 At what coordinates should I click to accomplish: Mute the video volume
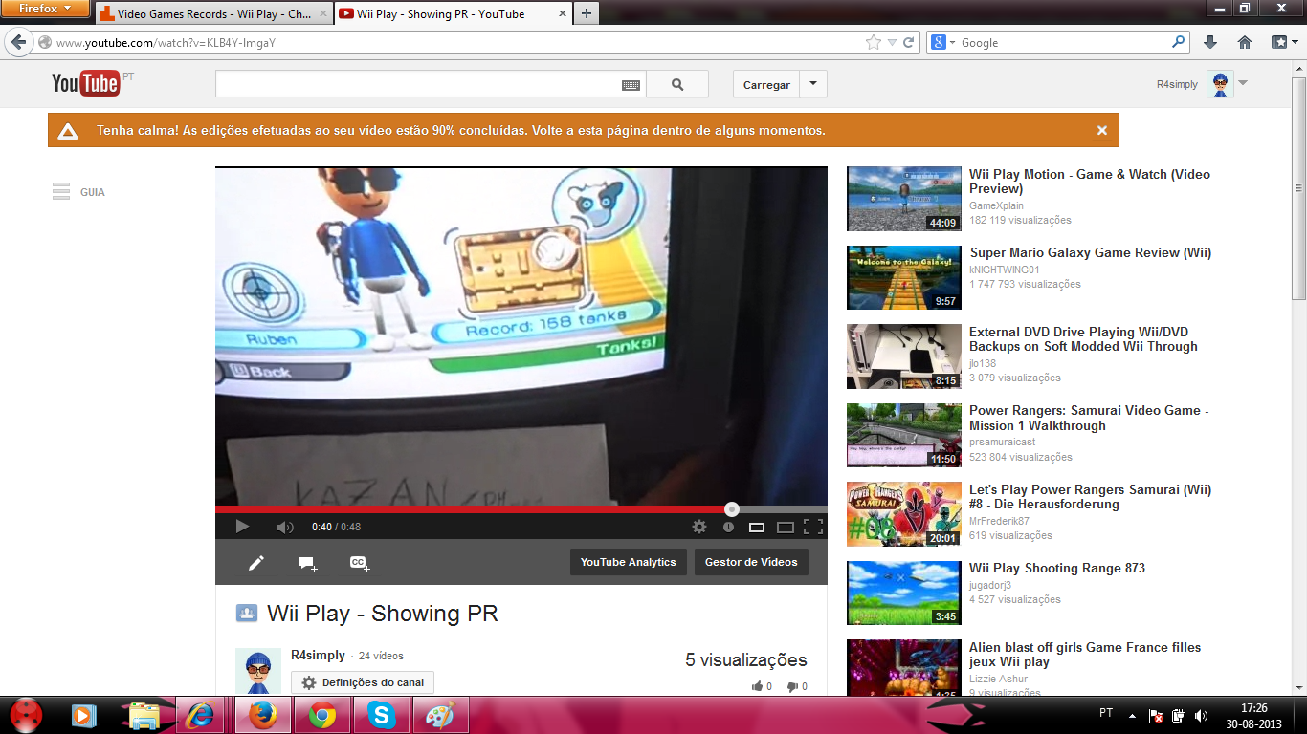pyautogui.click(x=284, y=527)
